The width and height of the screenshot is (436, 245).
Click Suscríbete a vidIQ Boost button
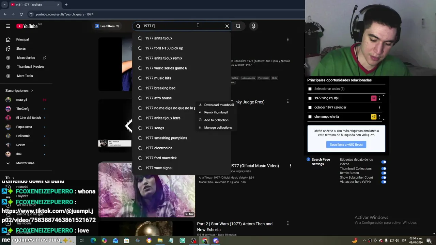[x=346, y=145]
